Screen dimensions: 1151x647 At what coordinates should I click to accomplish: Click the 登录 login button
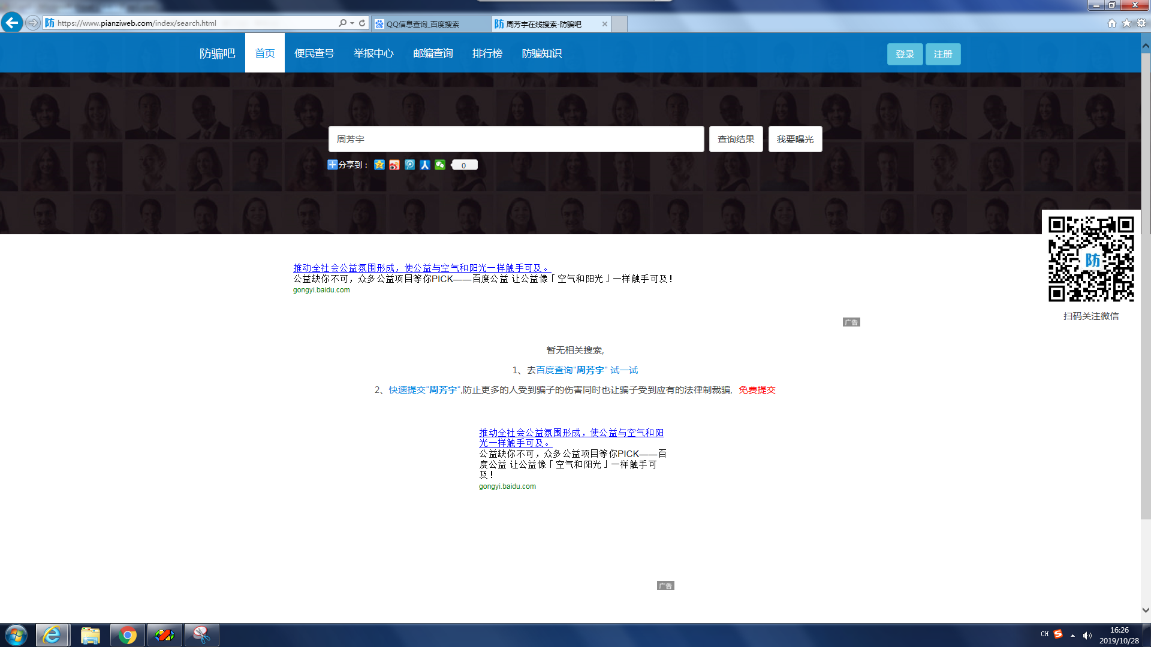[x=904, y=54]
